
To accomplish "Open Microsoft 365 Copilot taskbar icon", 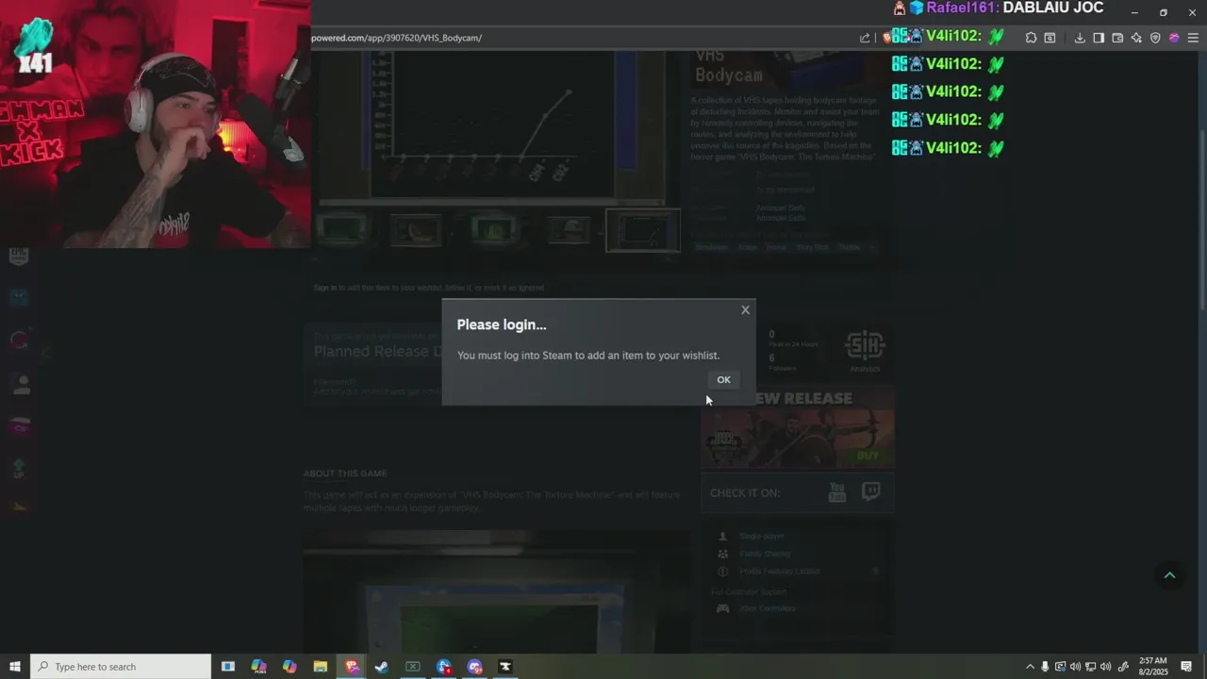I will [x=258, y=667].
